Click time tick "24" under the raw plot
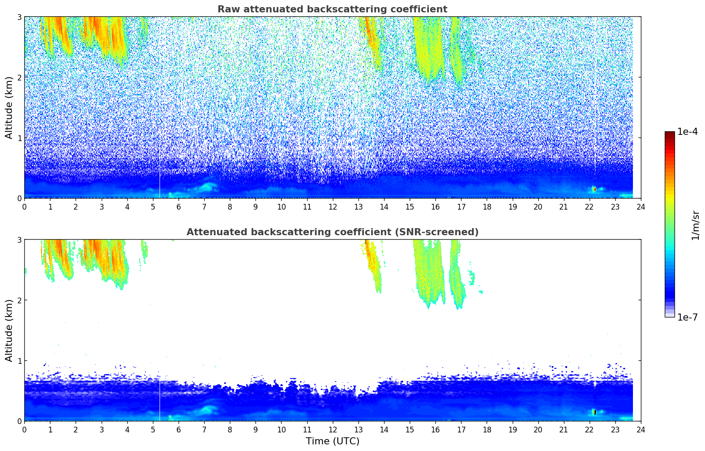The image size is (705, 451). pos(641,206)
